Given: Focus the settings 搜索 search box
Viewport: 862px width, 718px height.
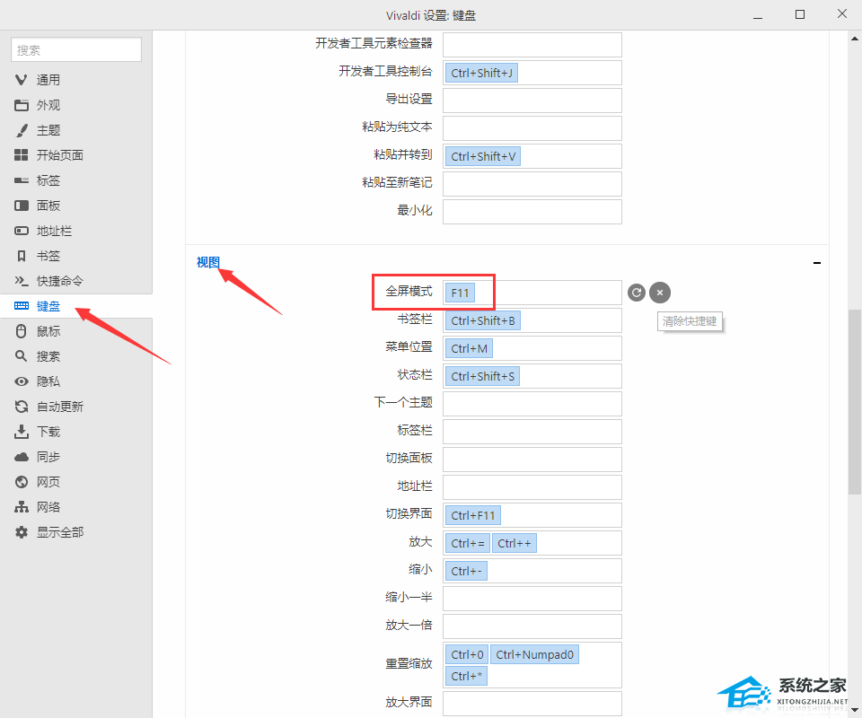Looking at the screenshot, I should 76,50.
